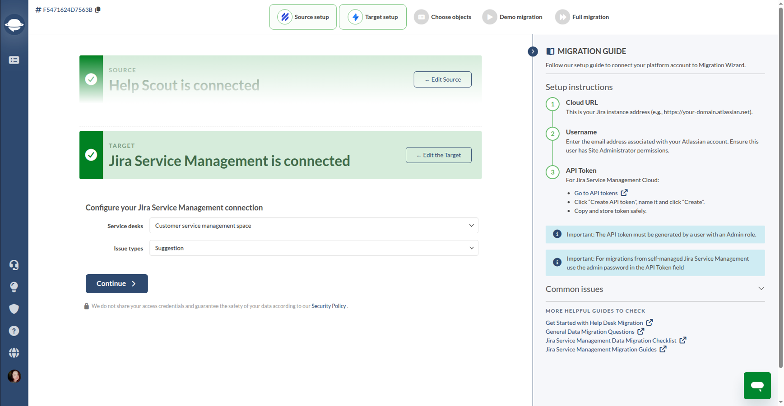The image size is (784, 406).
Task: Go to the Demo migration step
Action: point(512,17)
